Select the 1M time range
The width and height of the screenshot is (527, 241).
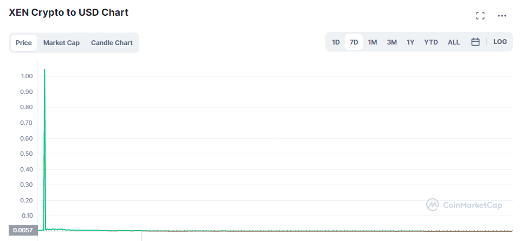click(372, 42)
